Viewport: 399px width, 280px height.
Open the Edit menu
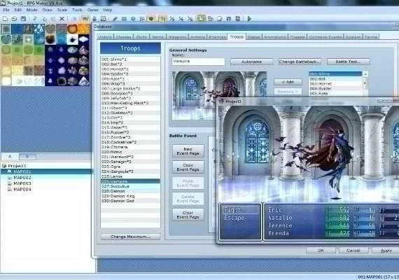coord(17,10)
